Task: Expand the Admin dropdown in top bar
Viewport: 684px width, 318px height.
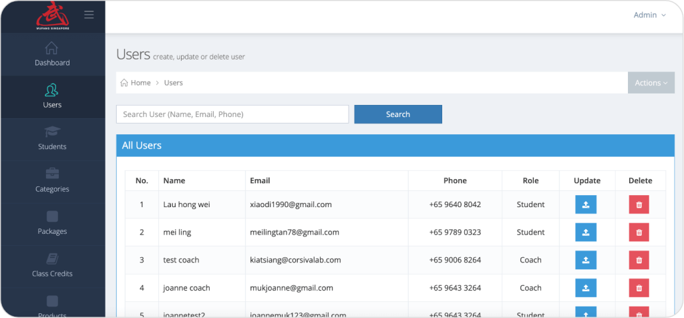Action: point(649,15)
